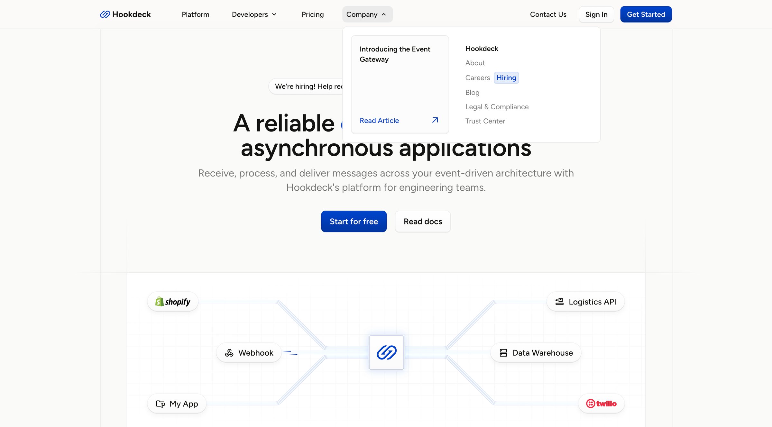Click the Data Warehouse server icon
Screen dimensions: 772x427
503,353
